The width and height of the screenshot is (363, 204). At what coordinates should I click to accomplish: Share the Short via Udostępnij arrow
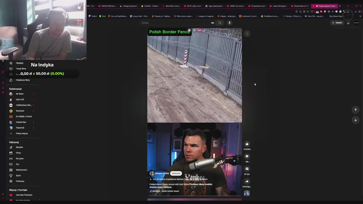[247, 181]
